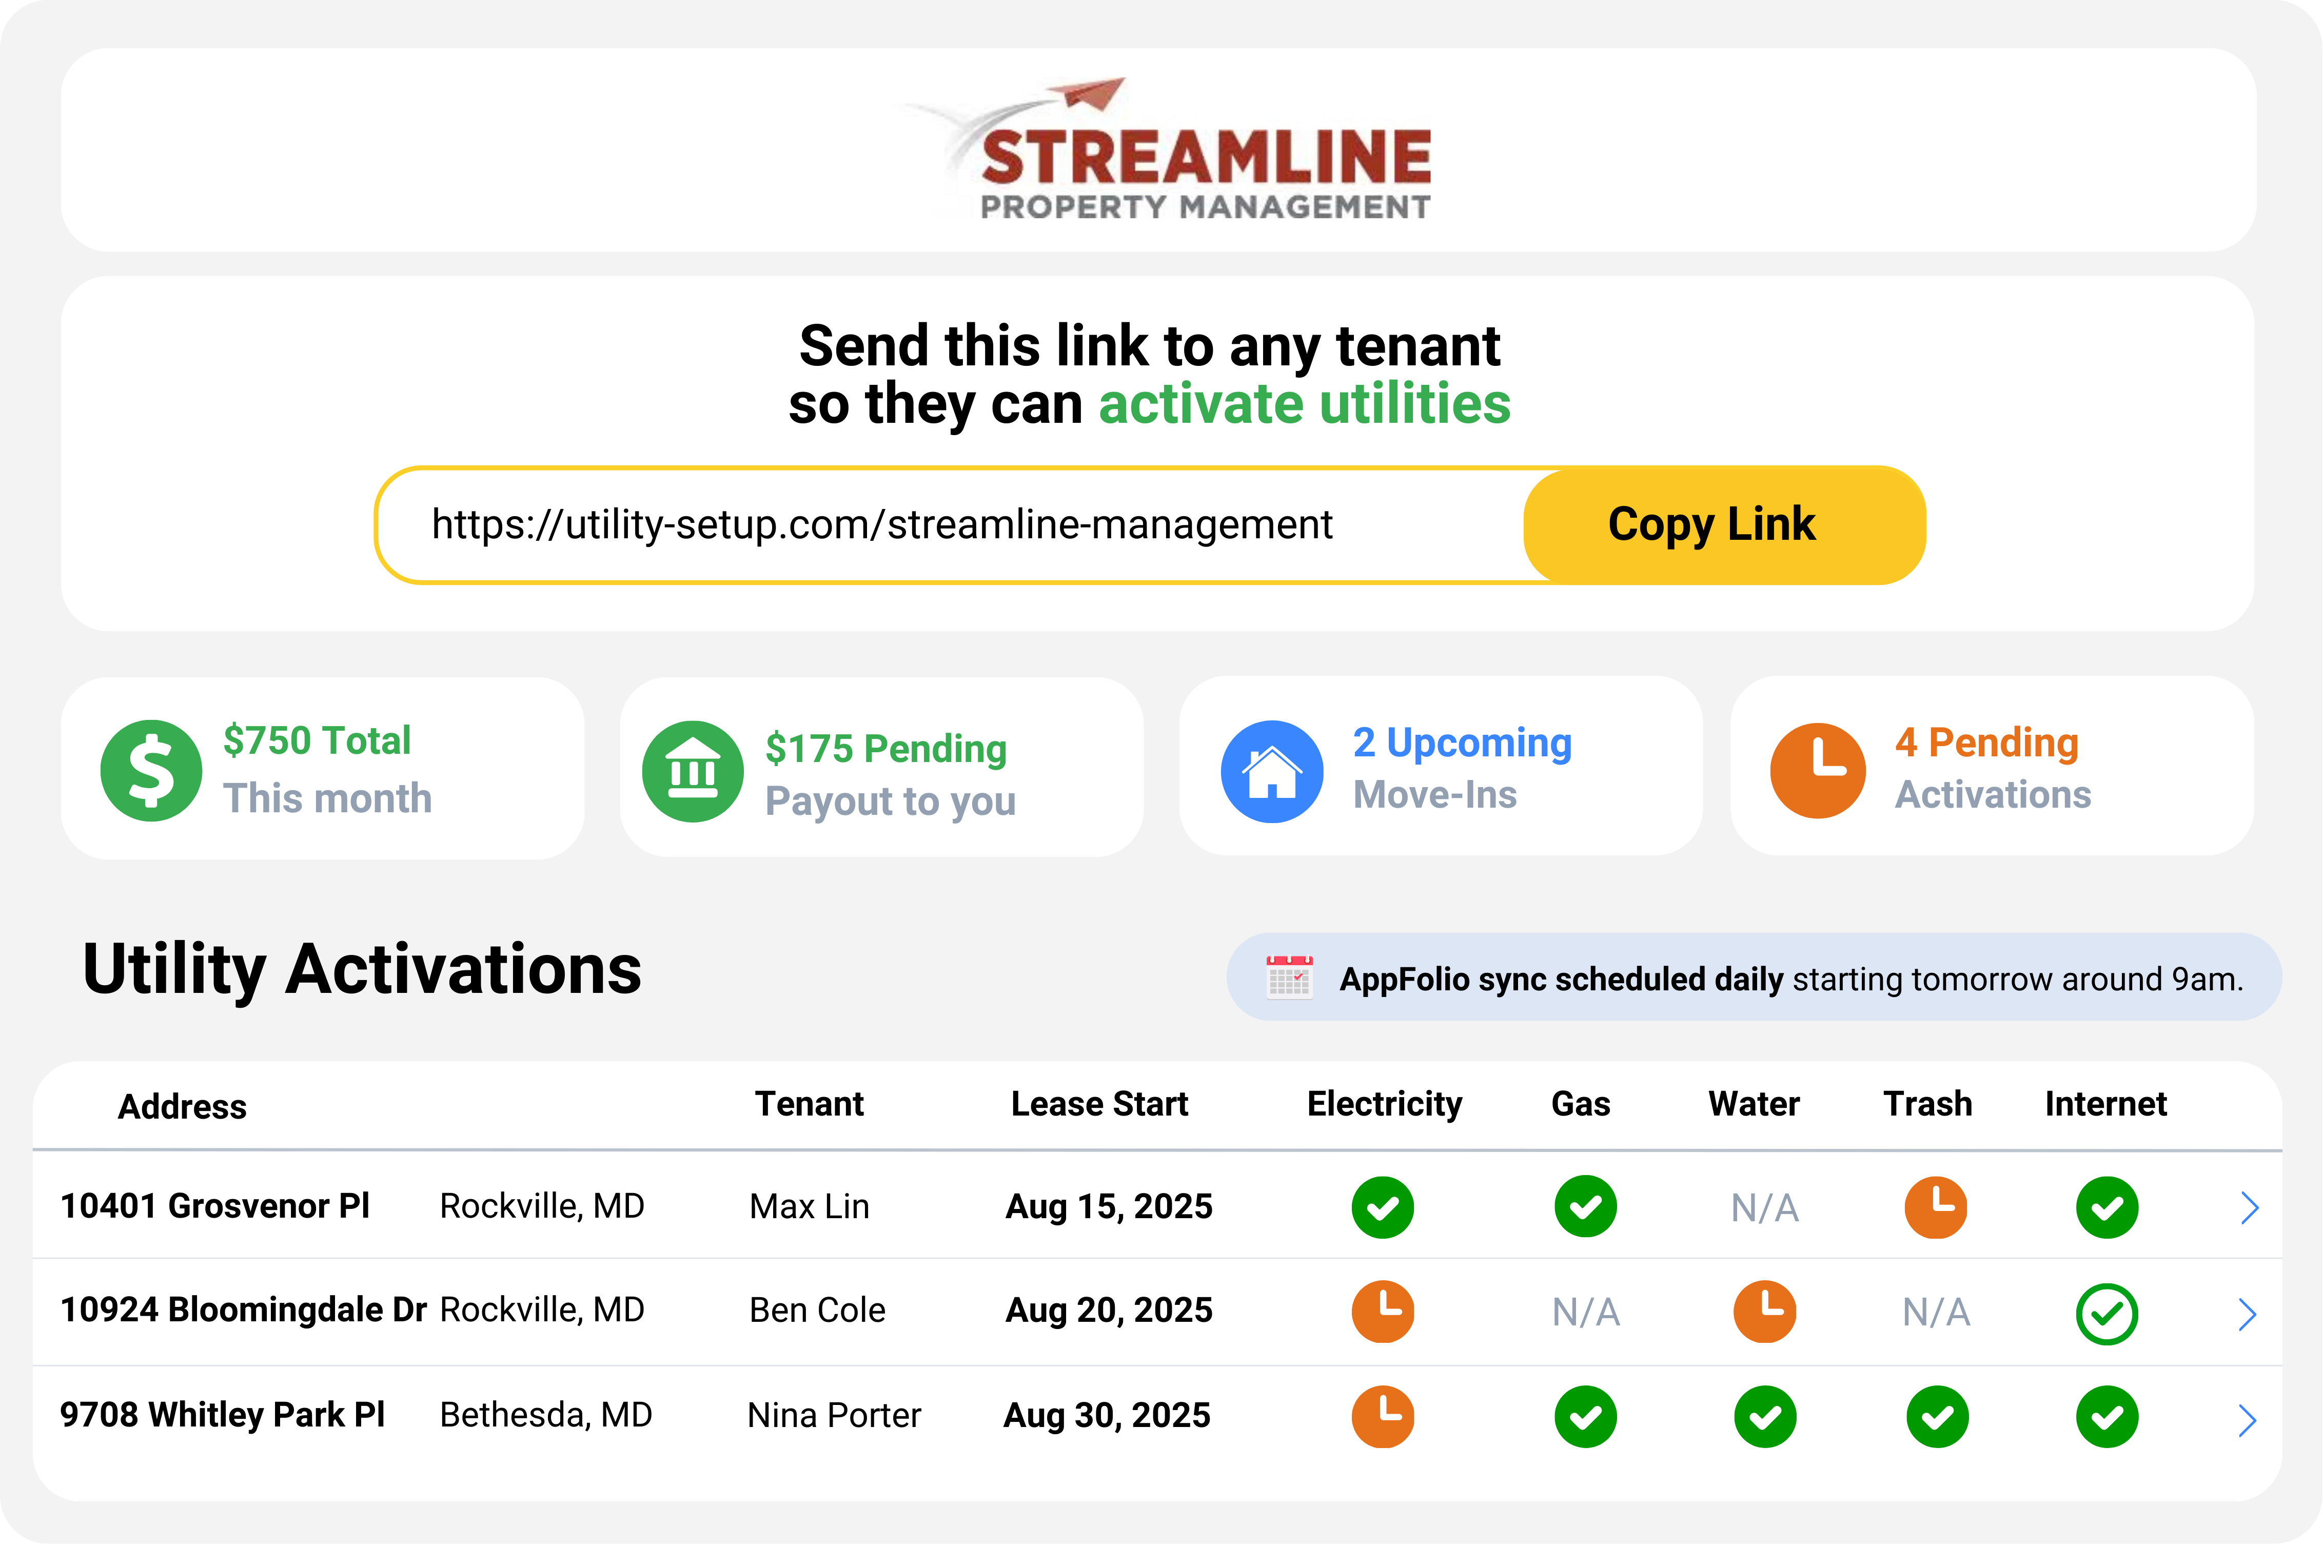Click the Water column header

[x=1754, y=1104]
